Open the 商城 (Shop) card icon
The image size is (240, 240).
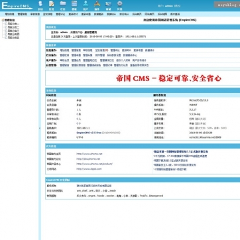(108, 4)
